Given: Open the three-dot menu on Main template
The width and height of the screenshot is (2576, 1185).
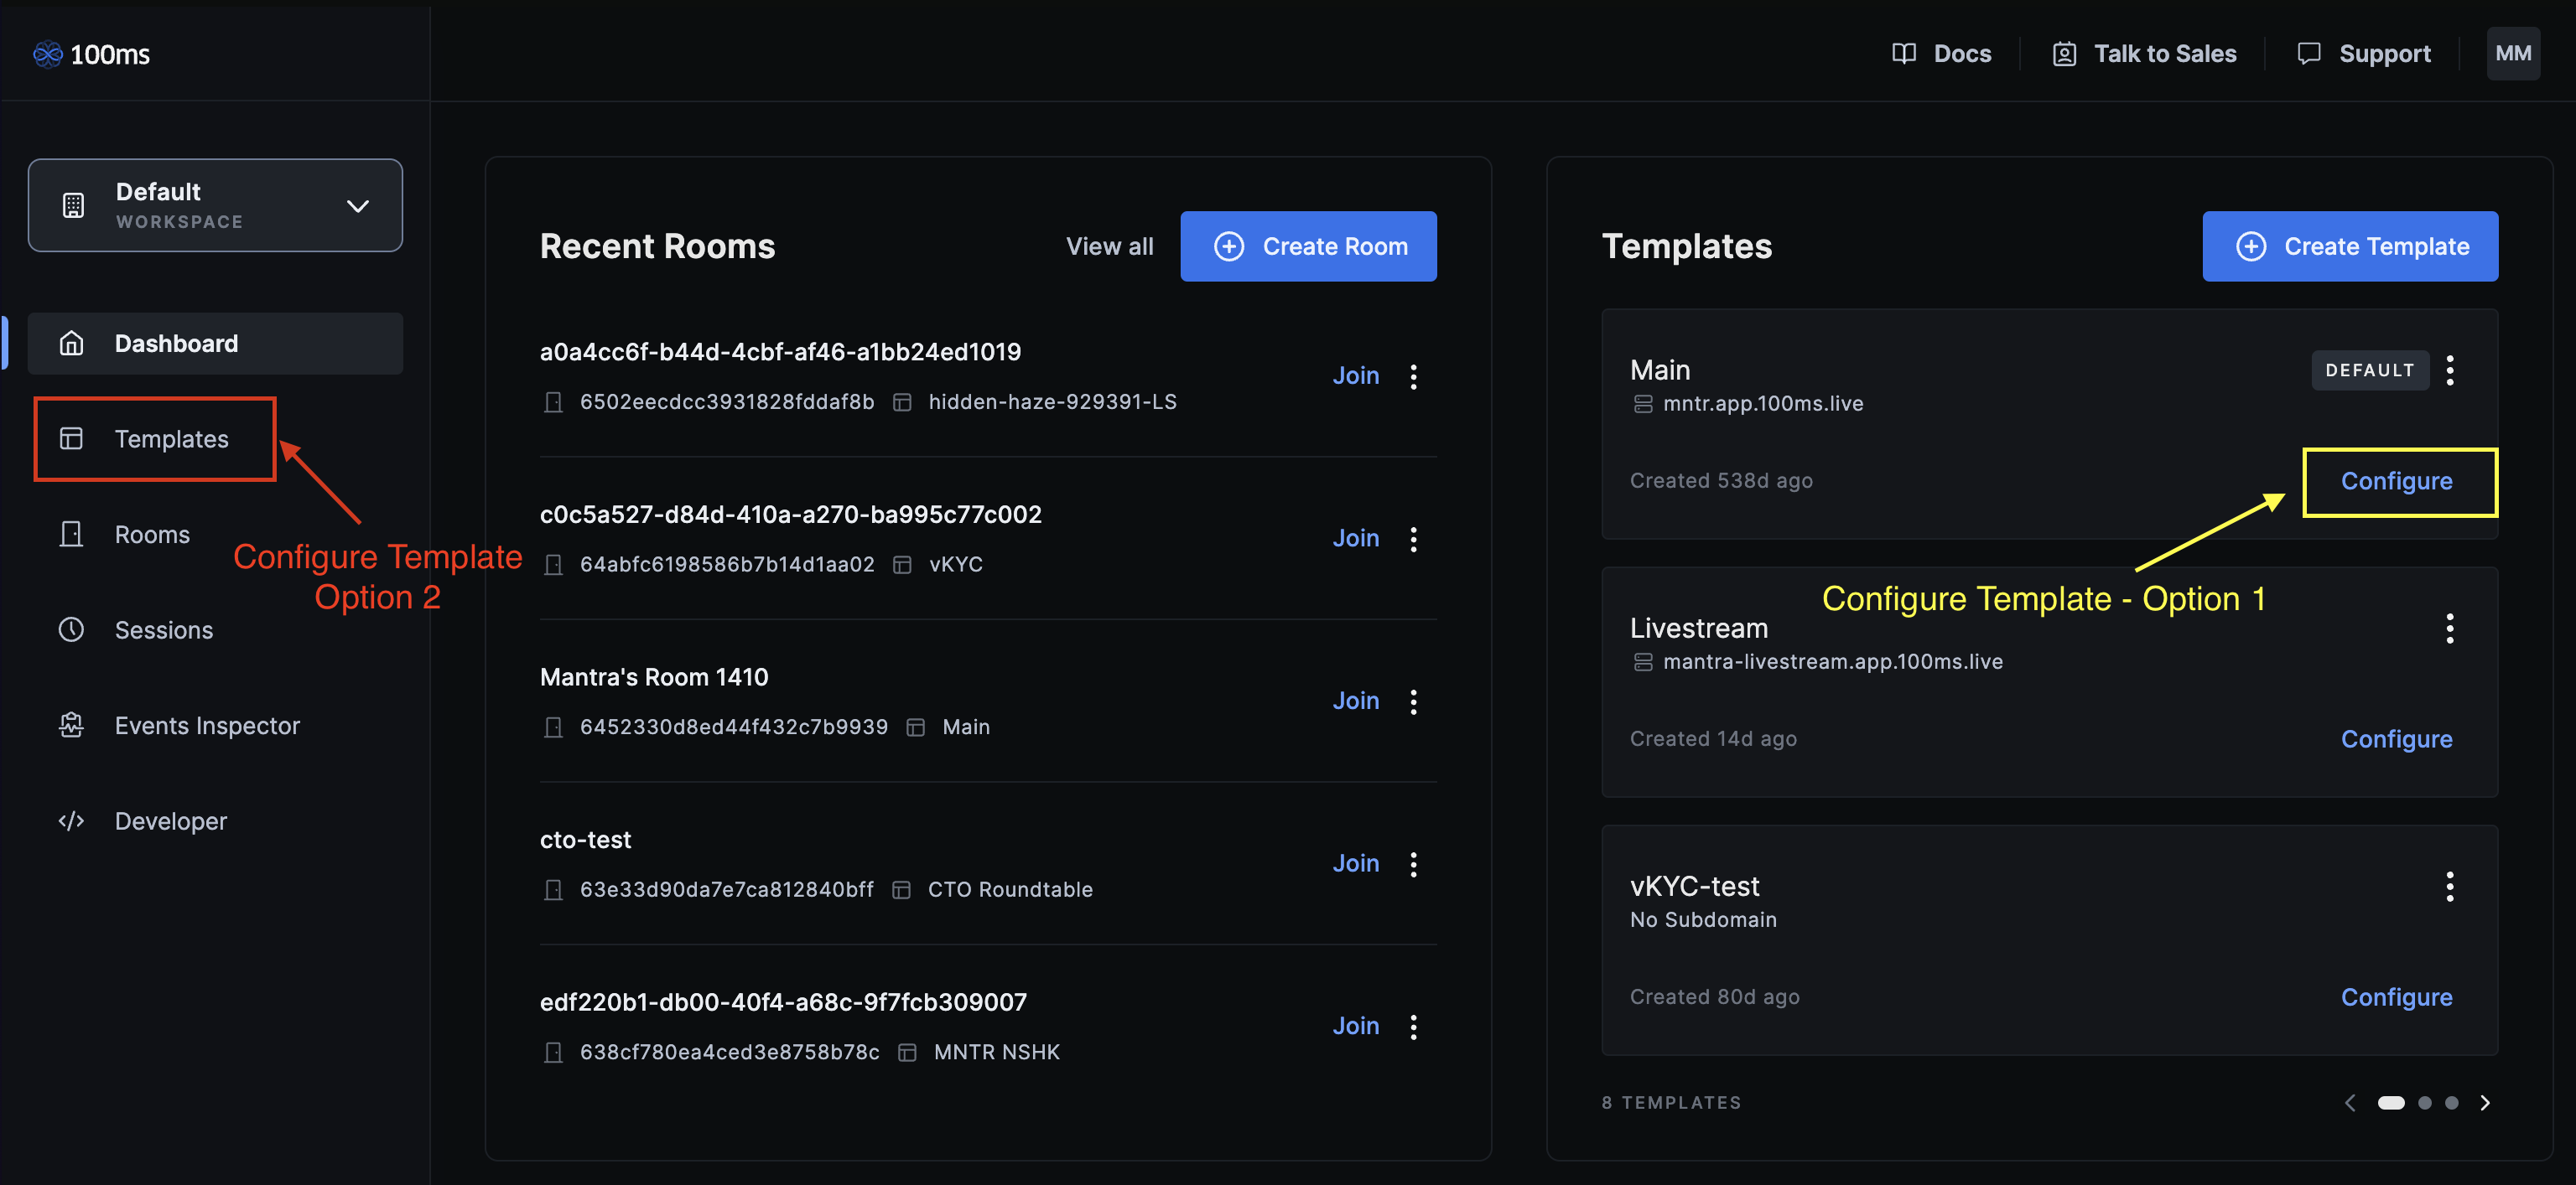Looking at the screenshot, I should tap(2450, 370).
